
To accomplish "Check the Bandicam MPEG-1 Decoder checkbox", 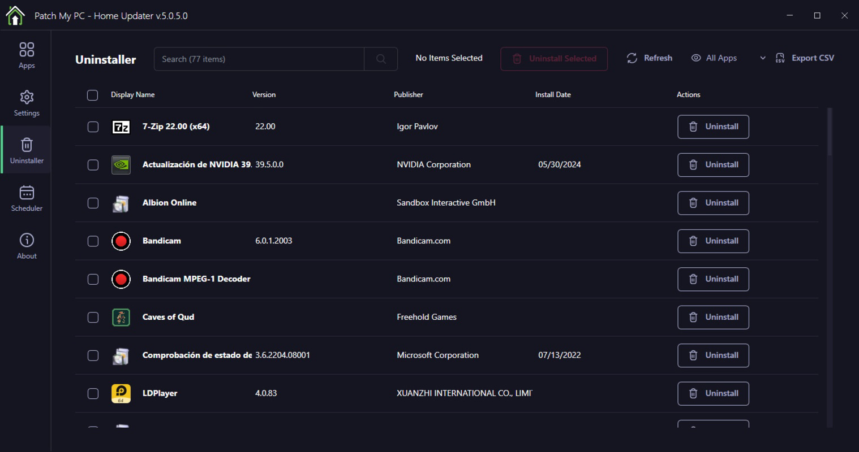I will (93, 279).
